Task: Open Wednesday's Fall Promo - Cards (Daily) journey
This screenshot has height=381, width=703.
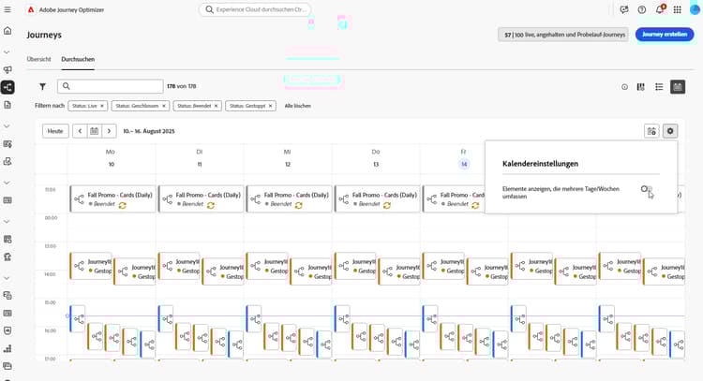Action: coord(290,198)
